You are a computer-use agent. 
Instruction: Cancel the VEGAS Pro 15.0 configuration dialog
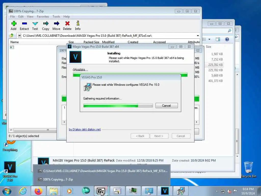[166, 105]
